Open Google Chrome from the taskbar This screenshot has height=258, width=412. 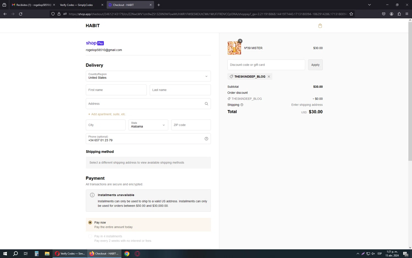point(127,254)
